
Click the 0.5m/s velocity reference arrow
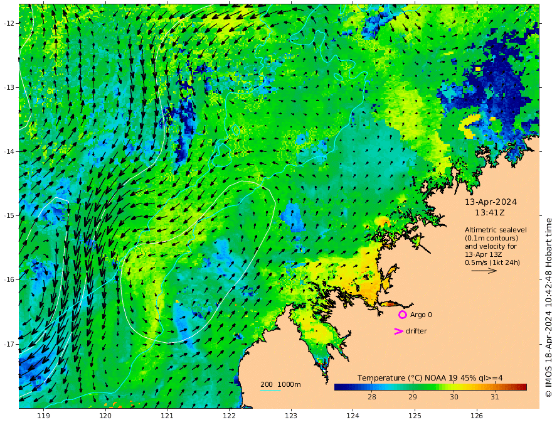pos(484,271)
